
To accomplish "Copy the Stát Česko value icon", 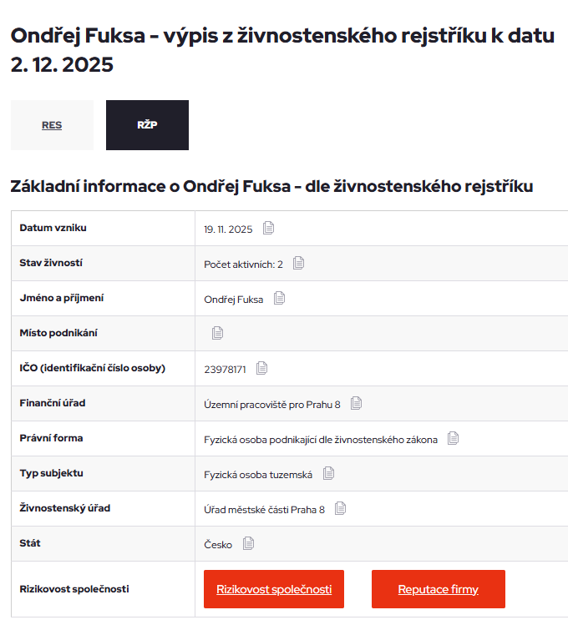I will coord(248,543).
